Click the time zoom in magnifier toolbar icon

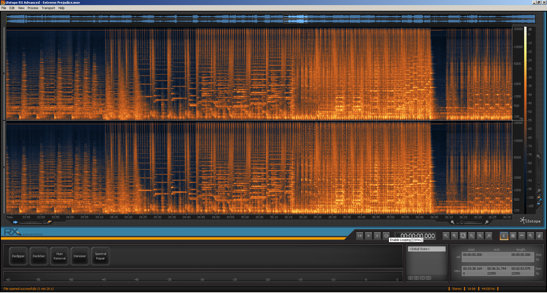coord(446,236)
